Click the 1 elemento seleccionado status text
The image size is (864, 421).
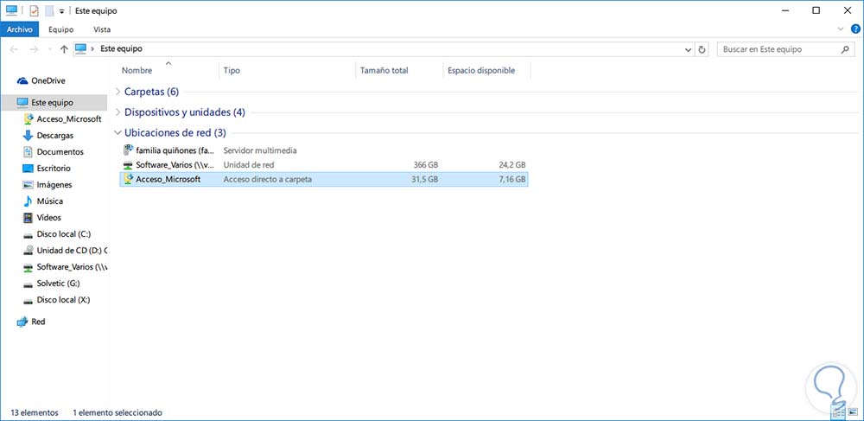[x=118, y=412]
